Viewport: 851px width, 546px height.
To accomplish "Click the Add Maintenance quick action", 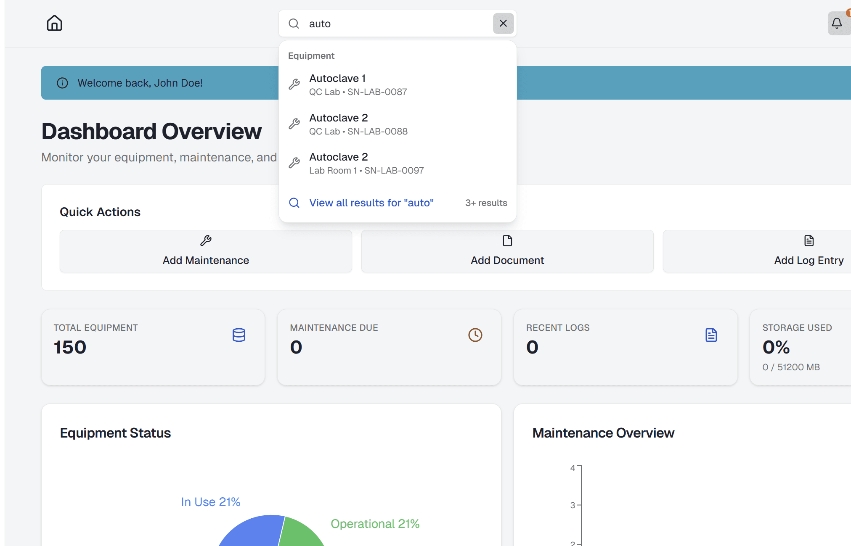I will click(206, 251).
